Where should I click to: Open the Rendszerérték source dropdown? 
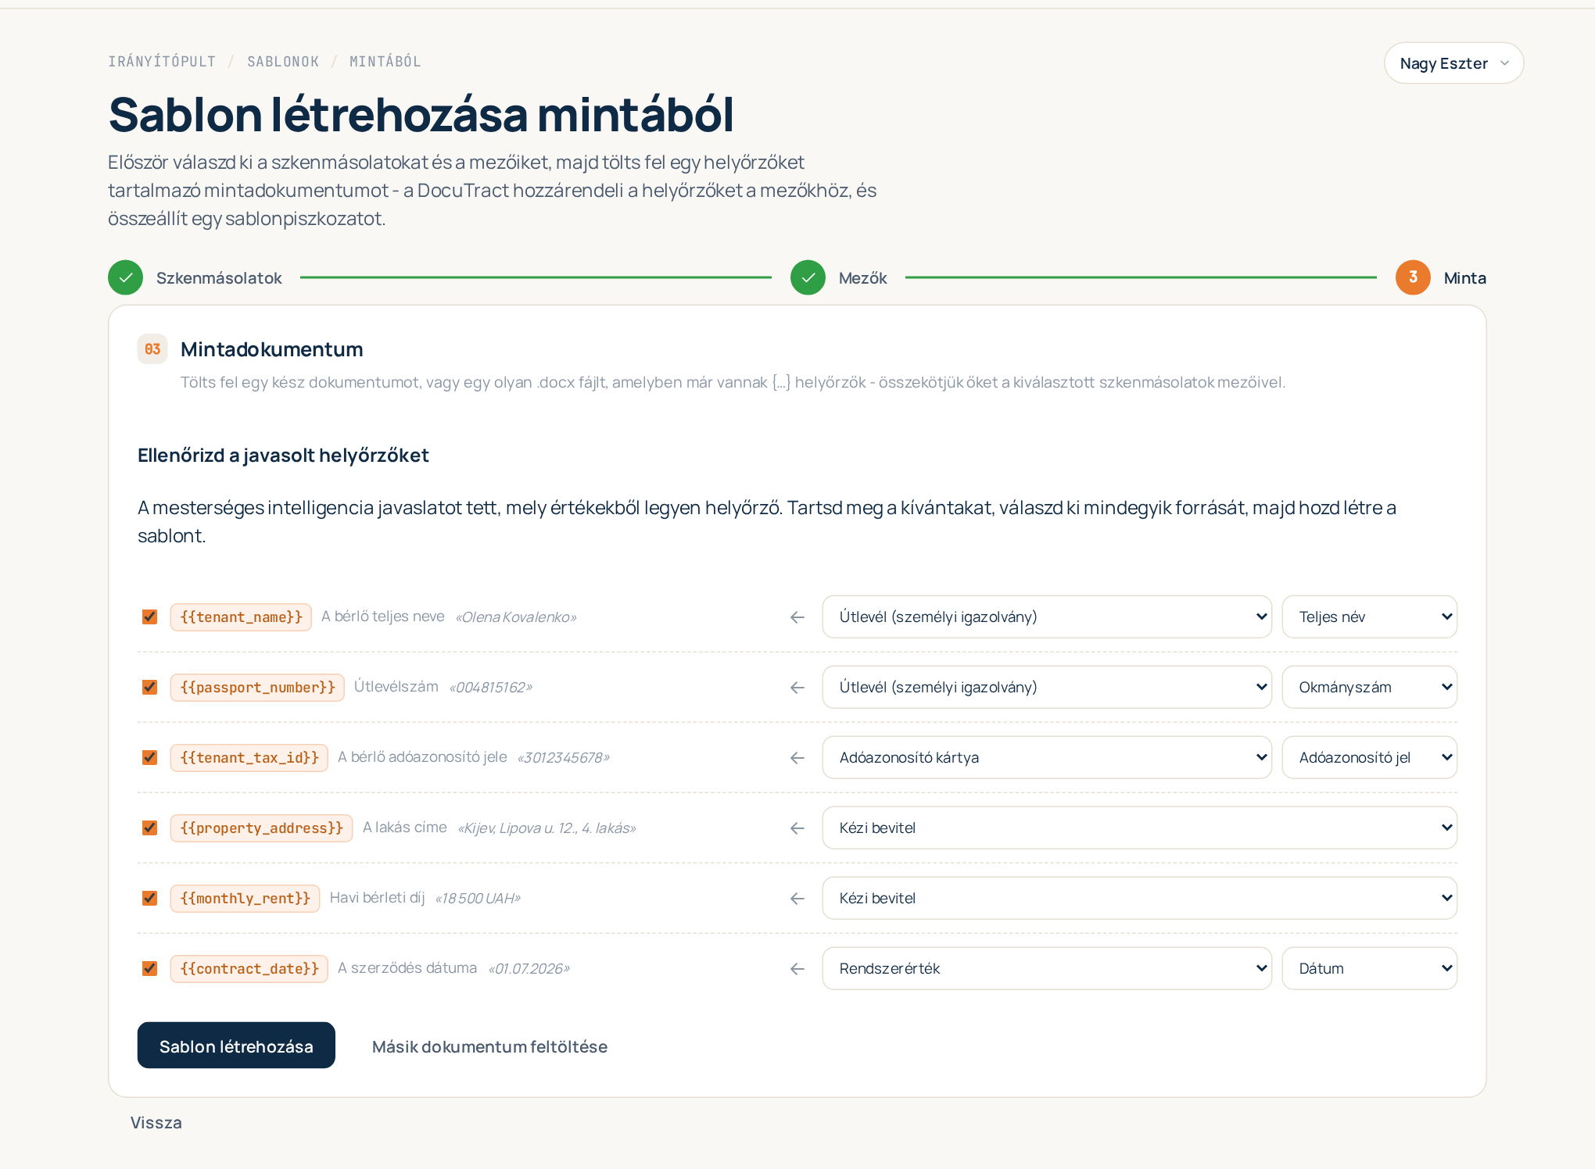(1047, 969)
